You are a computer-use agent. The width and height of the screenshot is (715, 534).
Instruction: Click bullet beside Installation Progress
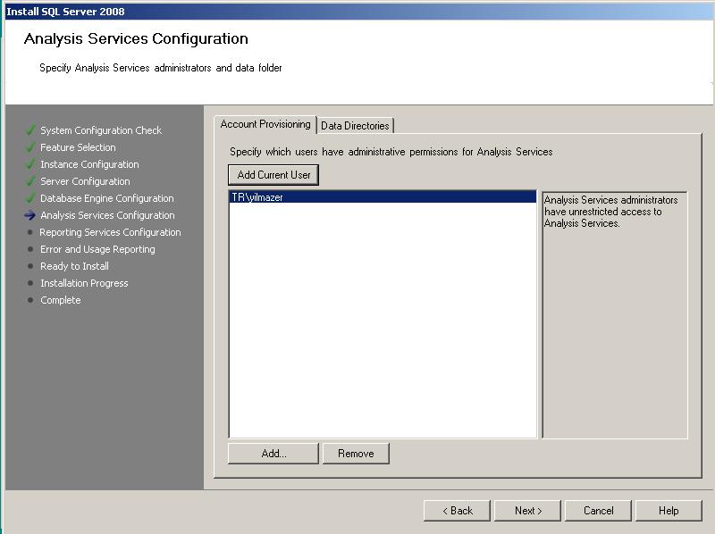coord(30,283)
